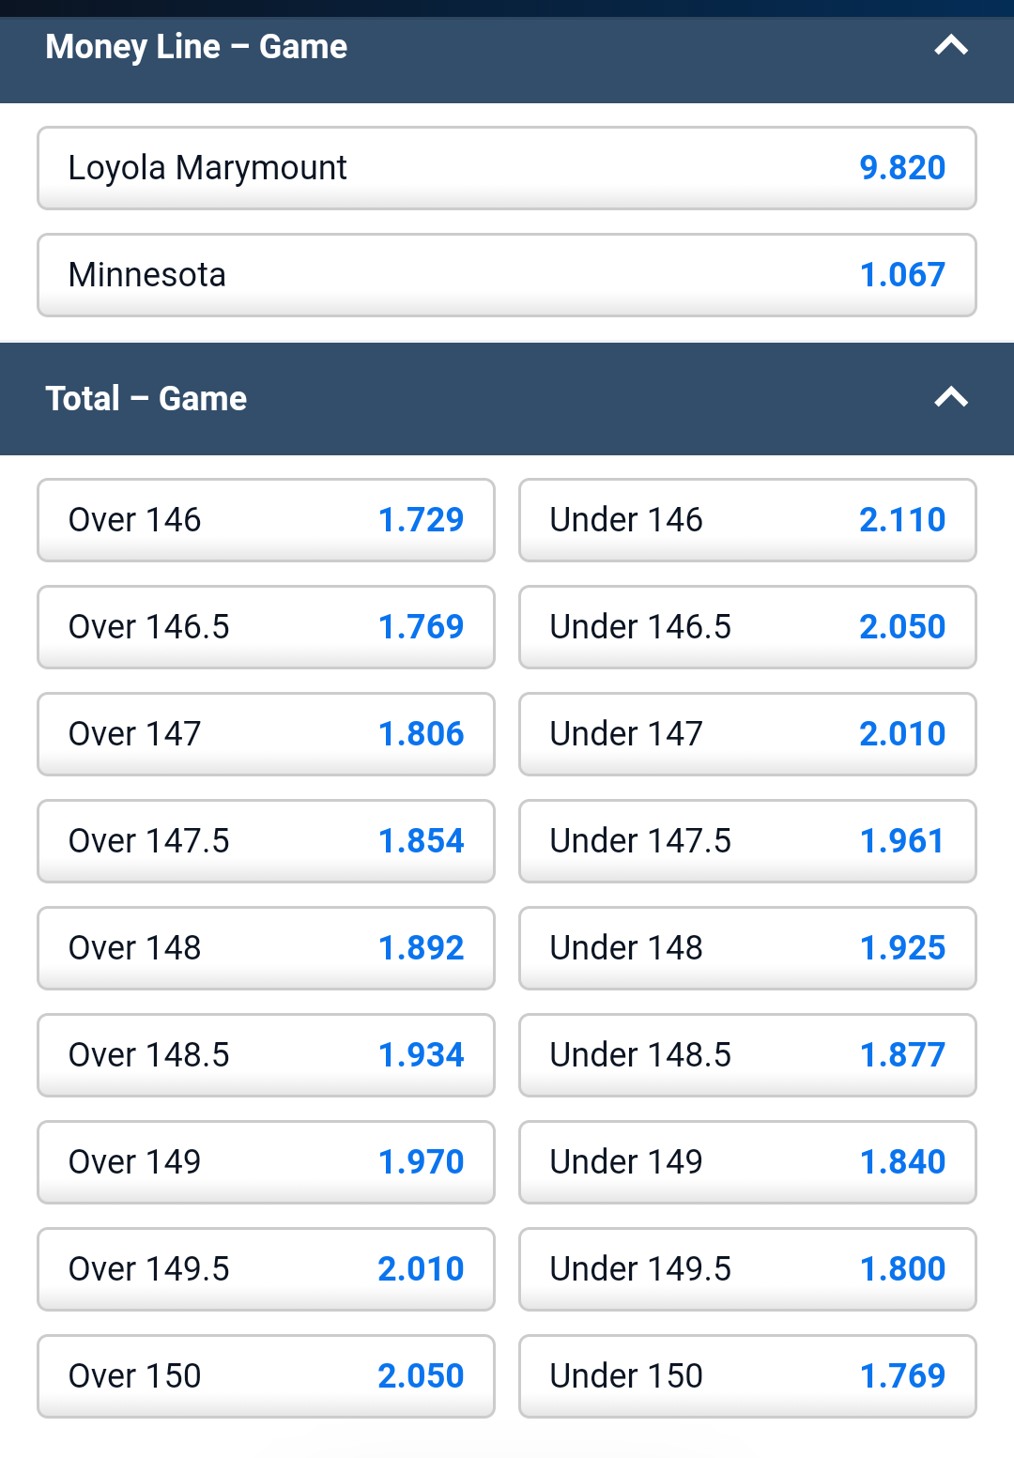Pick Over 147 at 1.806
1014x1458 pixels.
[266, 734]
